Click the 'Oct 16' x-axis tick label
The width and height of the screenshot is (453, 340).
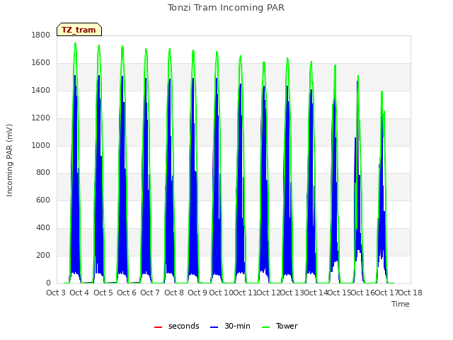[x=363, y=293]
